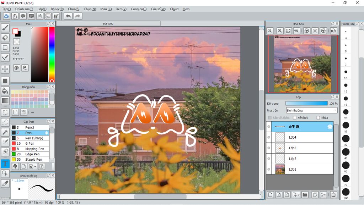Select the Eraser tool
This screenshot has width=364, height=205.
tap(5, 38)
